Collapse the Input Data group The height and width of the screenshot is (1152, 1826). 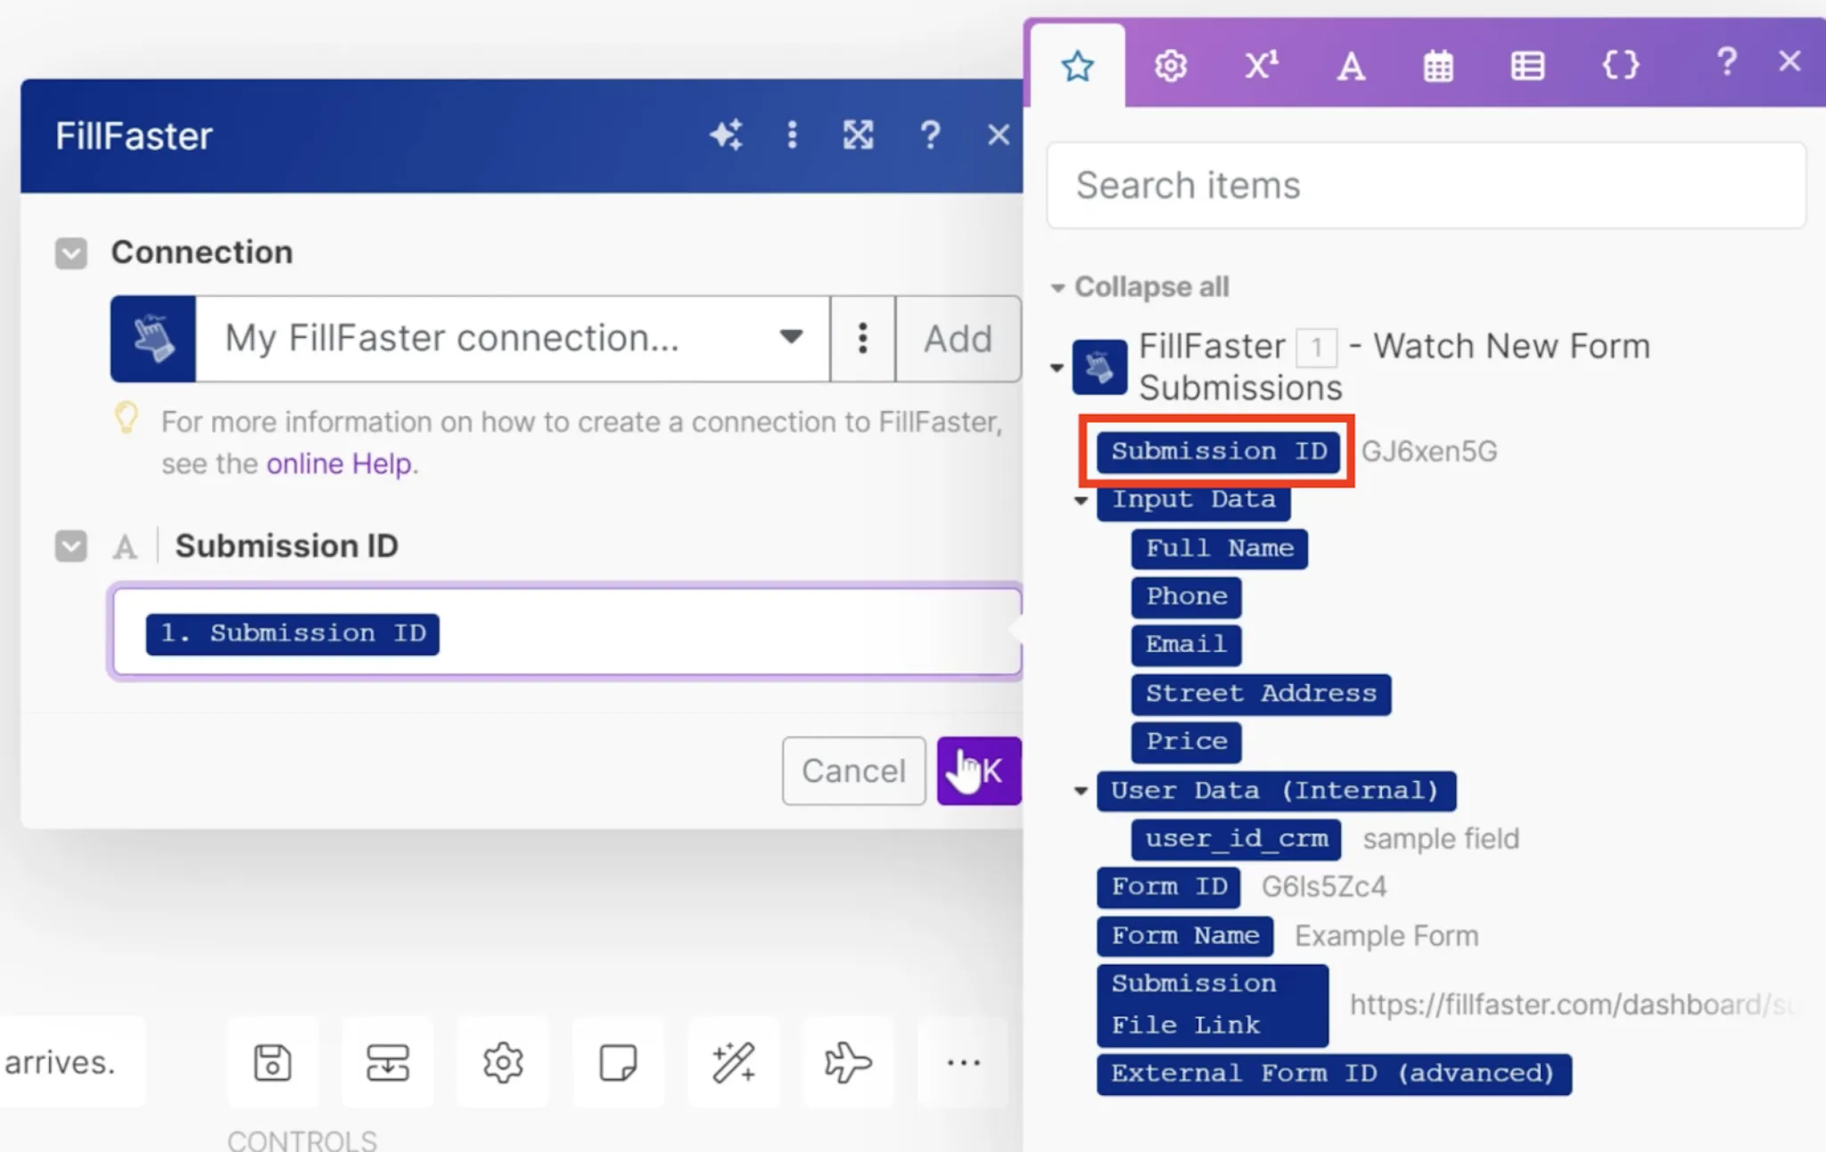1081,500
